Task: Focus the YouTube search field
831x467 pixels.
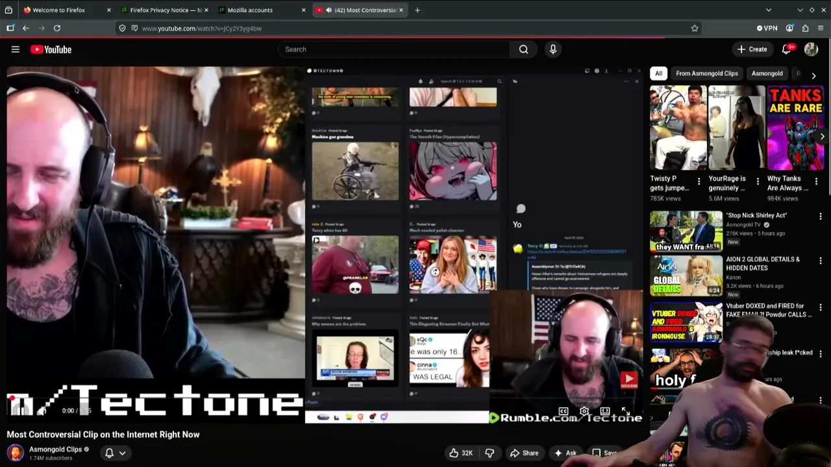Action: (395, 49)
